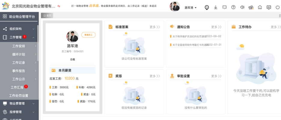The image size is (281, 120).
Task: Click the 补助: 4290元 entry
Action: [86, 87]
